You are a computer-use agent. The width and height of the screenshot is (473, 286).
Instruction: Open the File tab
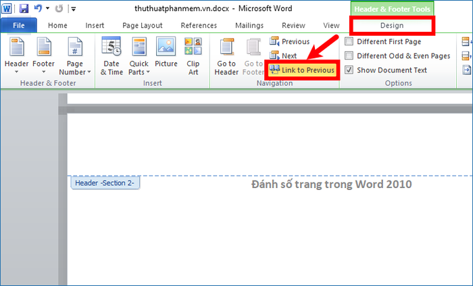(19, 25)
